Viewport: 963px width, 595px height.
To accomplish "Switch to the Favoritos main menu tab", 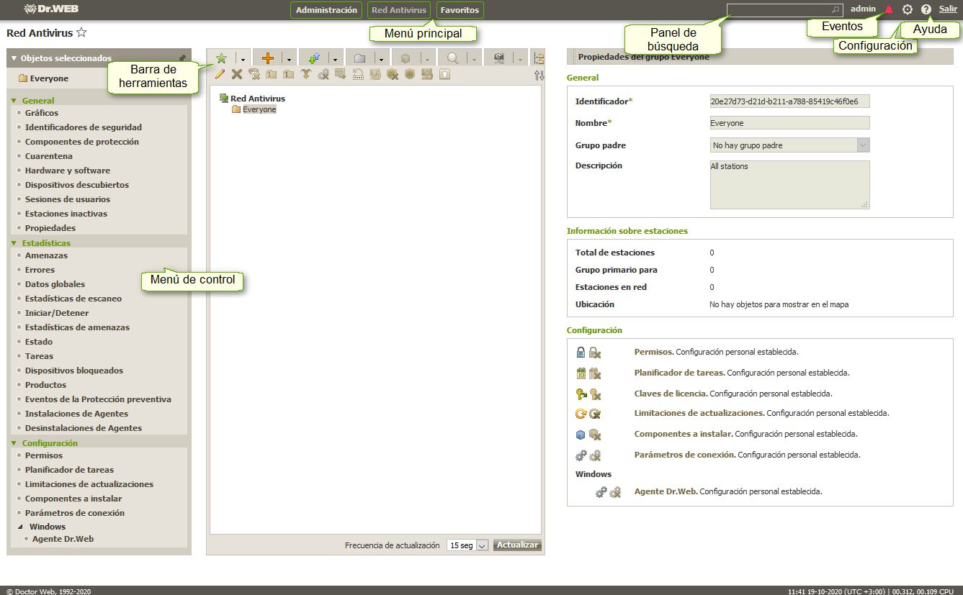I will click(460, 10).
